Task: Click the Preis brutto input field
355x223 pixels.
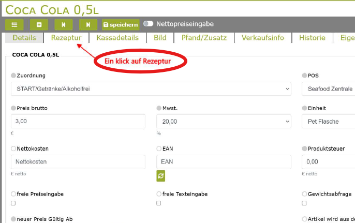Action: (78, 122)
